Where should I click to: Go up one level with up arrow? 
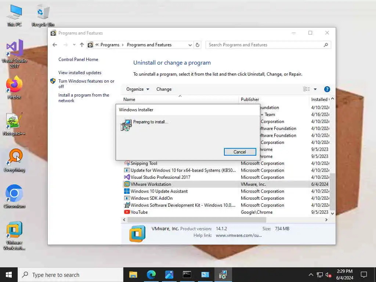pyautogui.click(x=82, y=45)
